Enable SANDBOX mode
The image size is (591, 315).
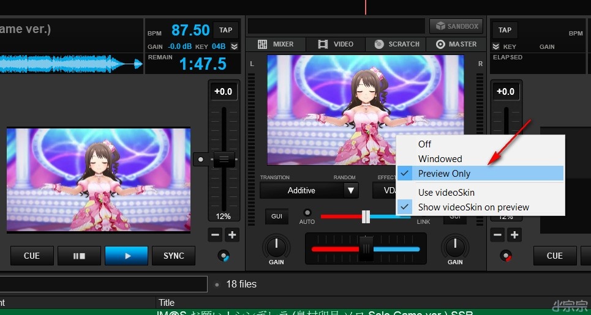pos(456,26)
